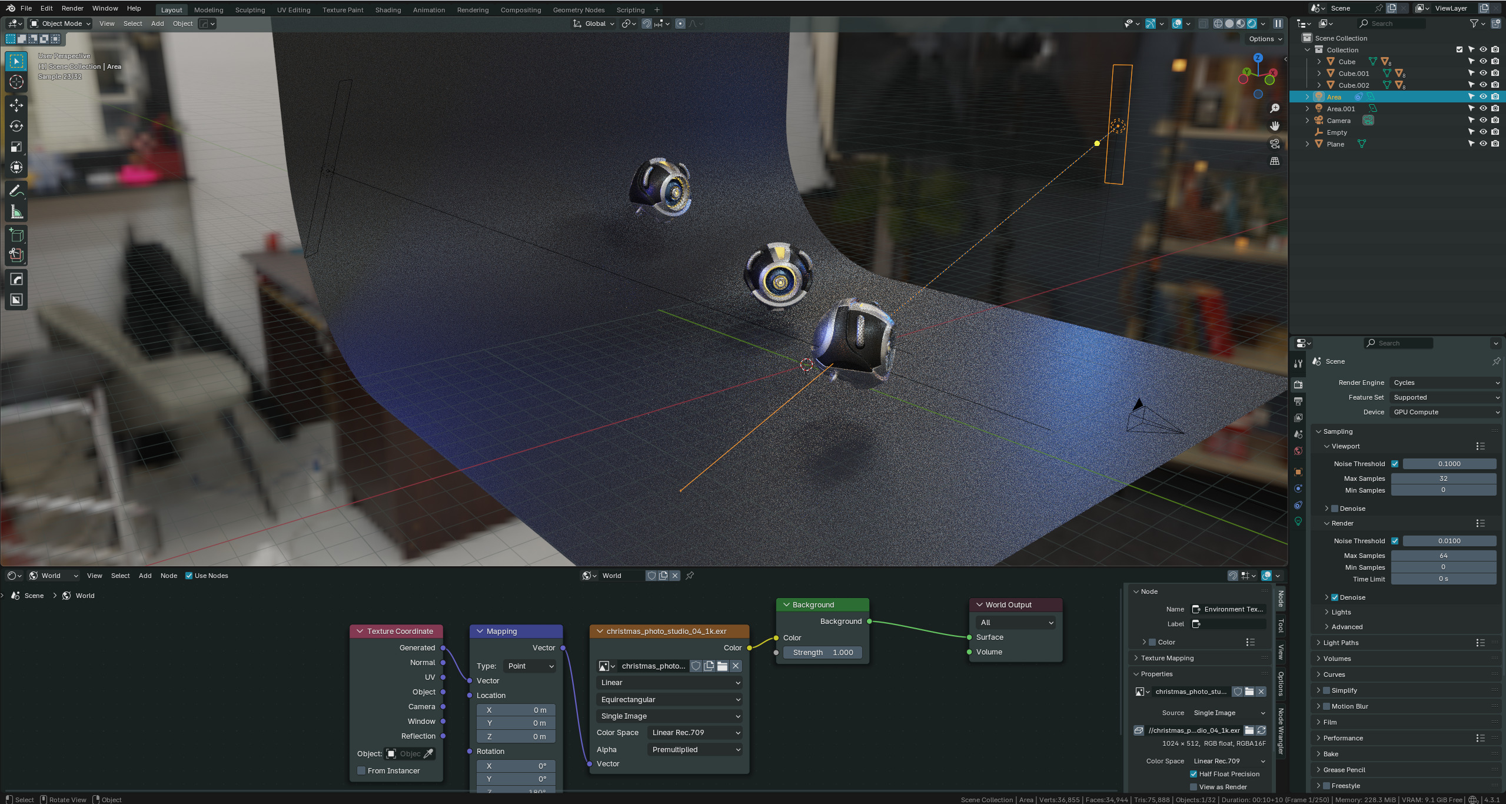Open the File menu
The width and height of the screenshot is (1506, 804).
point(26,8)
